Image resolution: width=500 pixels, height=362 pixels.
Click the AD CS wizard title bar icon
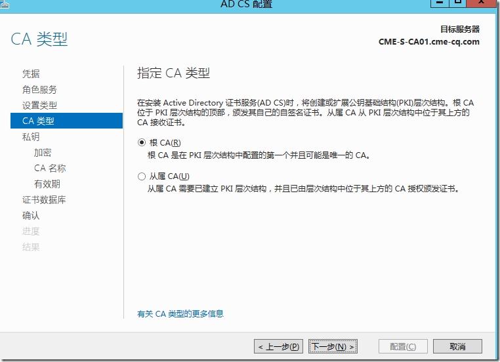[5, 4]
